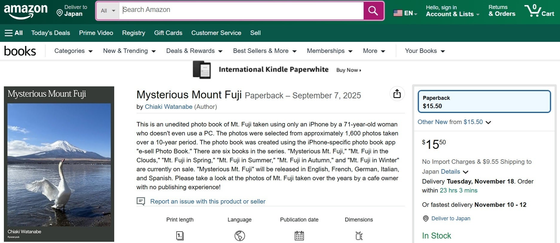This screenshot has width=560, height=243.
Task: Click the US flag language icon
Action: [x=398, y=13]
